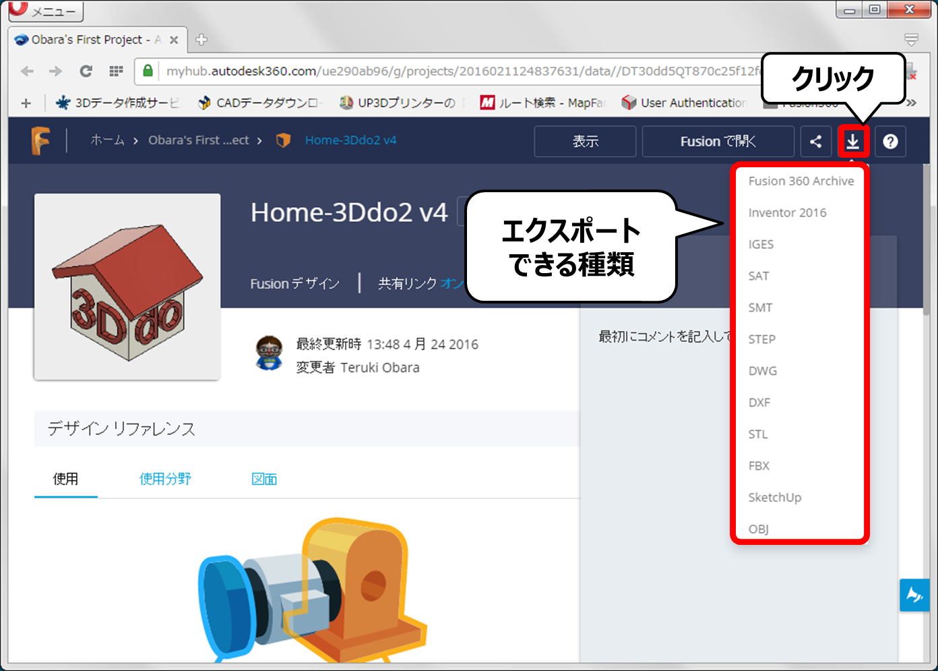Choose STL from export list
938x671 pixels.
click(x=758, y=434)
